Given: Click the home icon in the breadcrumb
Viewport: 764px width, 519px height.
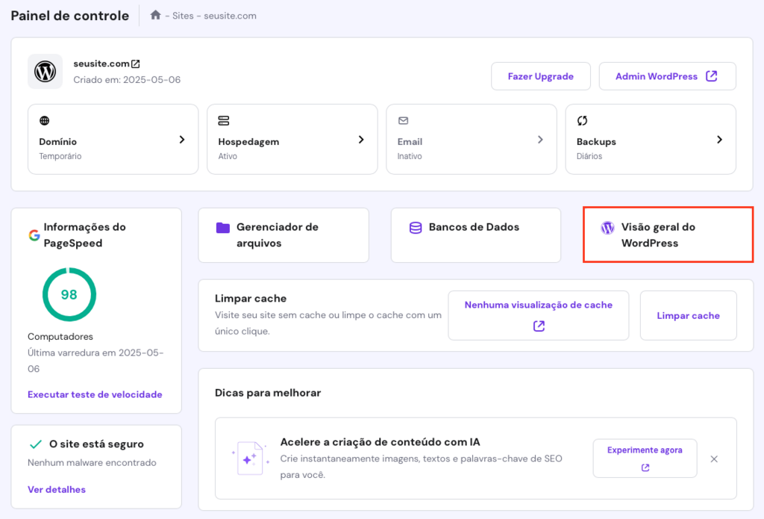Looking at the screenshot, I should 155,14.
